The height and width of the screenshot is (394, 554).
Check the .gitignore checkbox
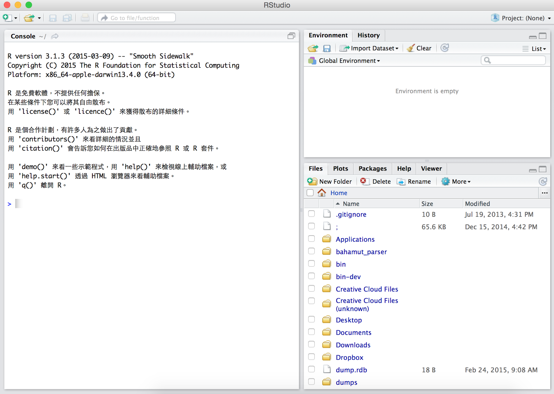coord(312,214)
